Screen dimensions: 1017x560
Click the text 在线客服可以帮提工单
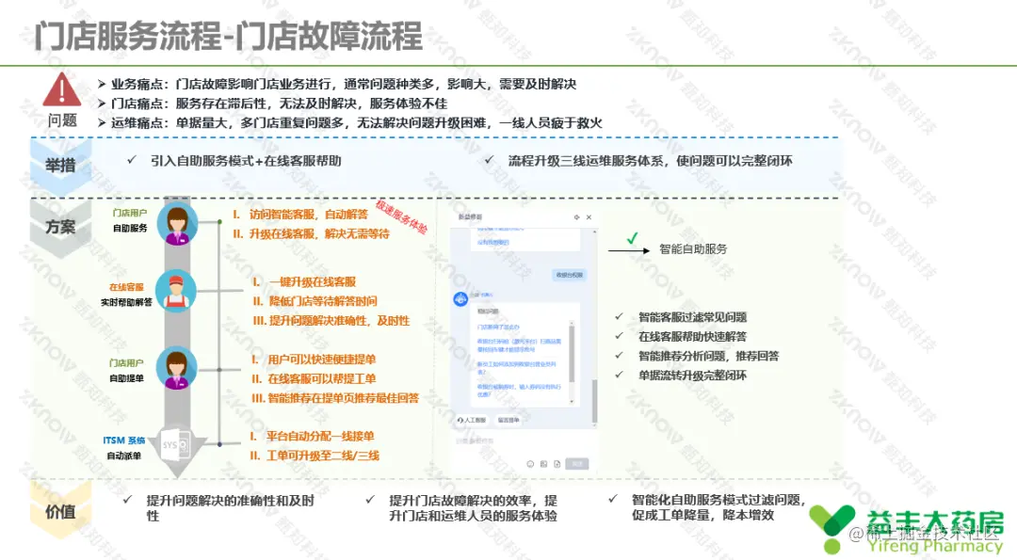(x=322, y=378)
